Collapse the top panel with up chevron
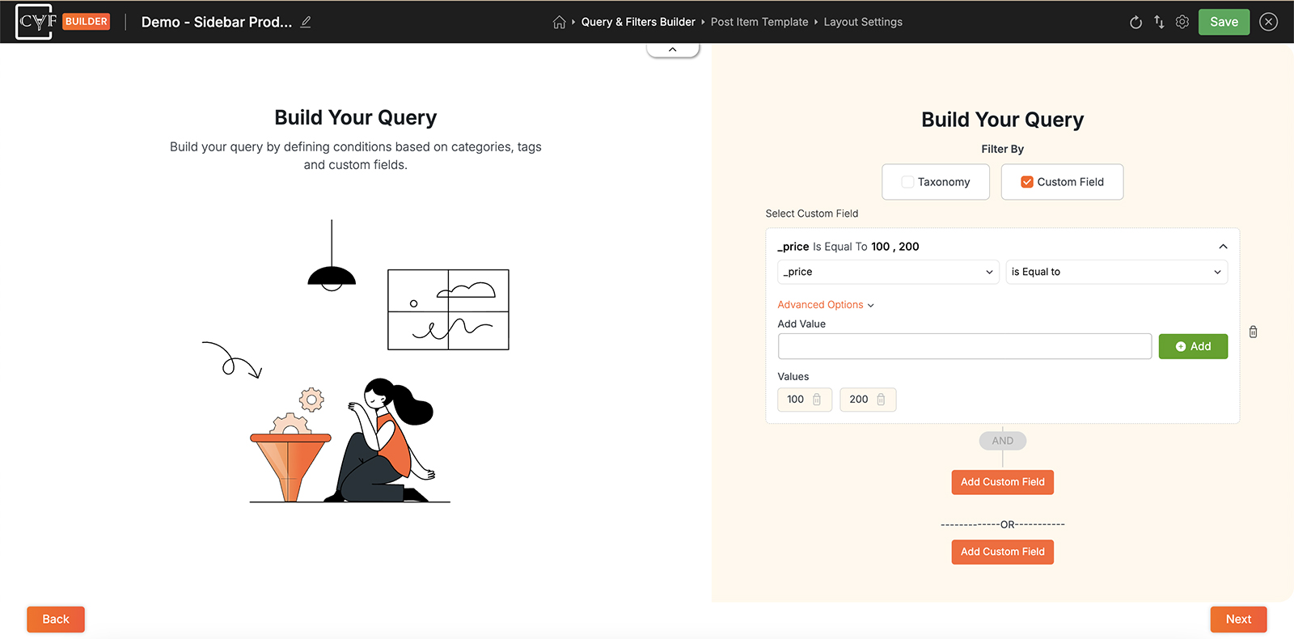Image resolution: width=1294 pixels, height=639 pixels. pyautogui.click(x=673, y=49)
